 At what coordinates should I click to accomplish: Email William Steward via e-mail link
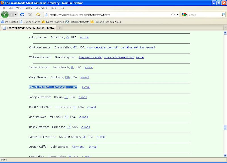[140, 57]
